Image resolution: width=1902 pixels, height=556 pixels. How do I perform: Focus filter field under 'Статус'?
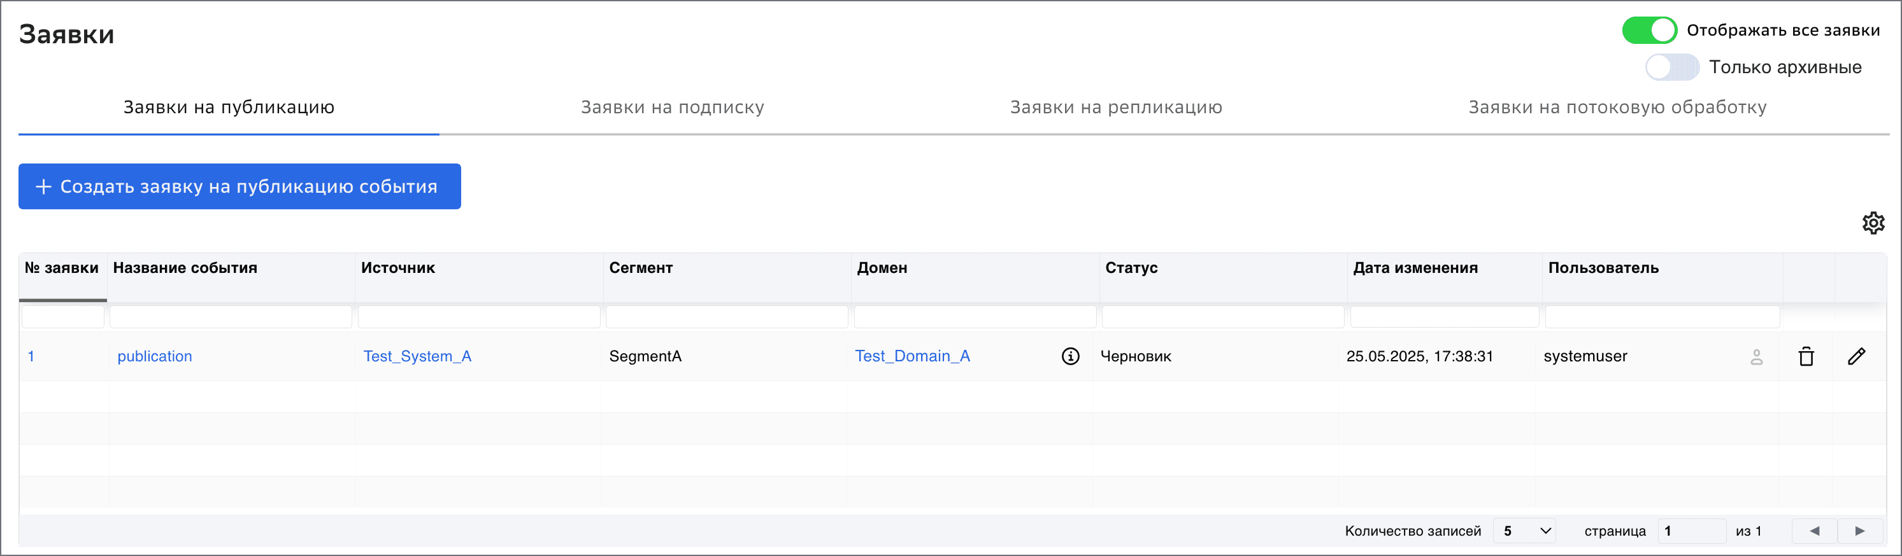tap(1223, 317)
